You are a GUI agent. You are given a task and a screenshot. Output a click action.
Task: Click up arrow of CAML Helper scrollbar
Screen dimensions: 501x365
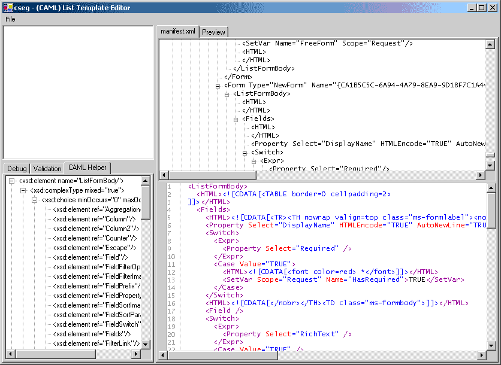[x=146, y=181]
